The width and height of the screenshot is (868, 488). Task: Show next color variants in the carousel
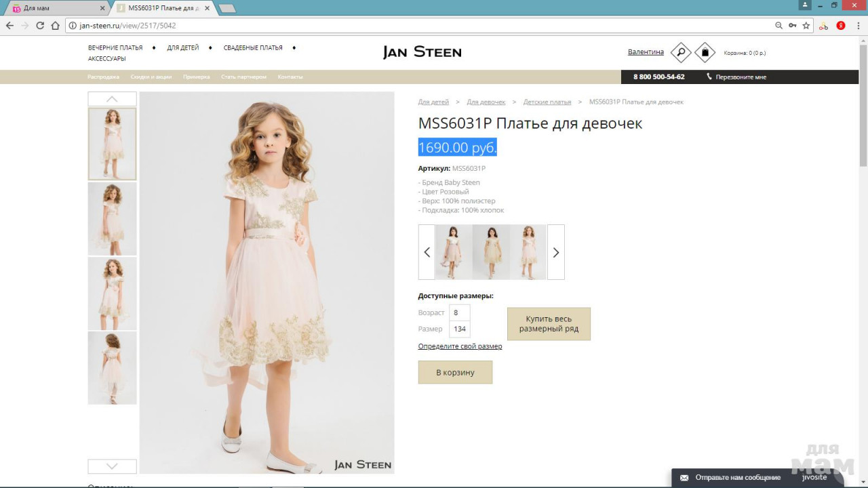[x=556, y=252]
